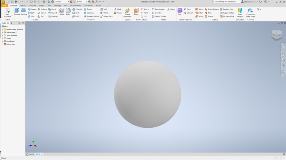Choose the Mirror tool
This screenshot has width=286, height=160.
point(171,9)
